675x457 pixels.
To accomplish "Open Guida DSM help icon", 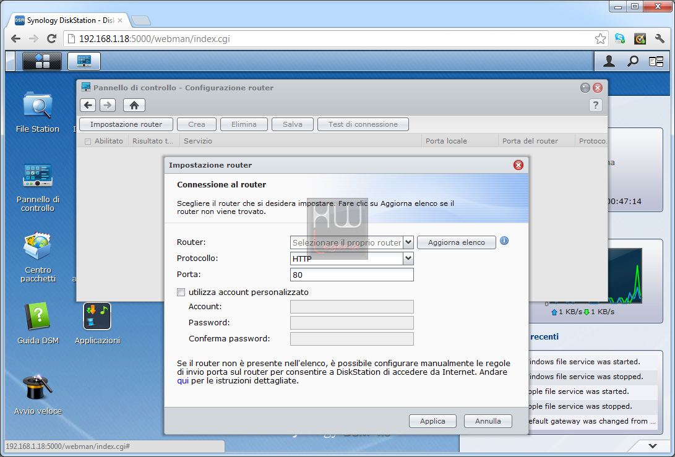I will point(38,323).
